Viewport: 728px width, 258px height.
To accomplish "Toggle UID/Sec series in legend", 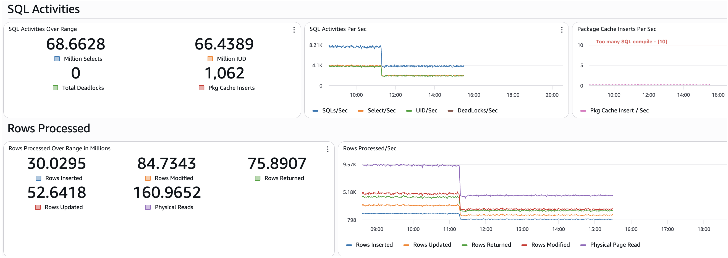I will point(421,110).
